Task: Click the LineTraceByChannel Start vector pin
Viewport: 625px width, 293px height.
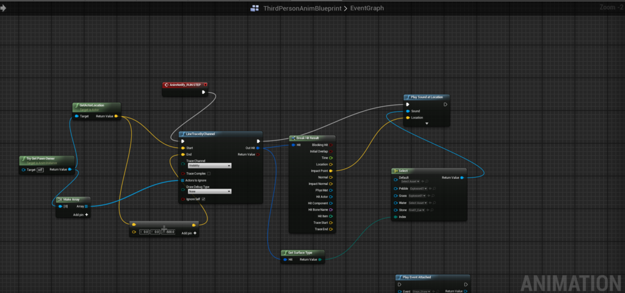Action: pyautogui.click(x=183, y=148)
